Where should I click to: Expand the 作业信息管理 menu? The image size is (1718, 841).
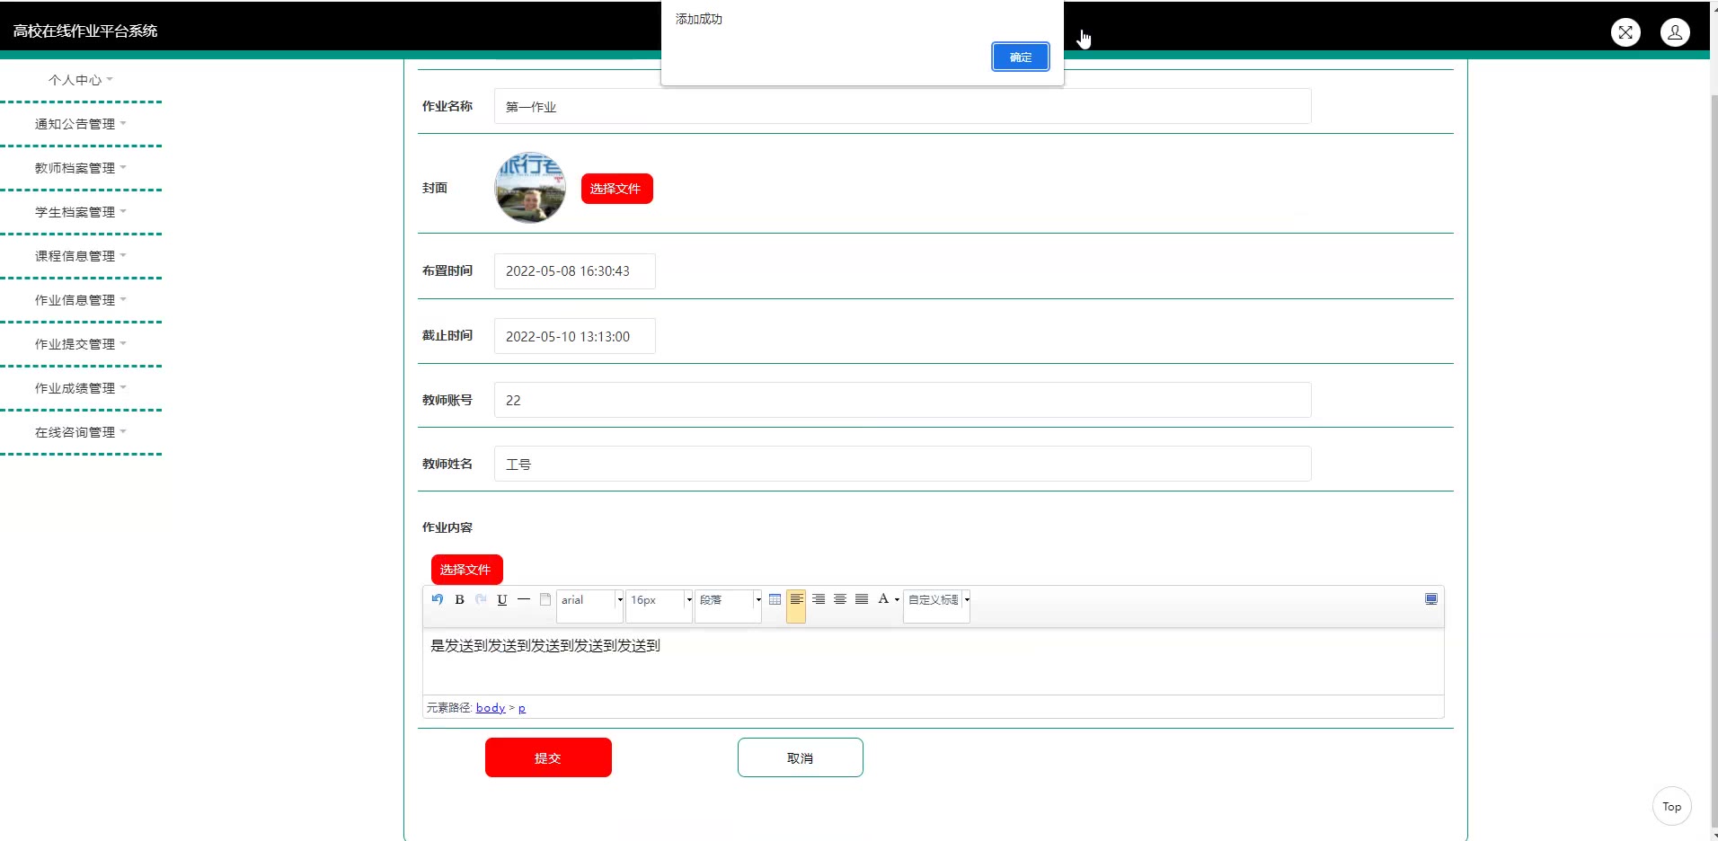pos(81,300)
